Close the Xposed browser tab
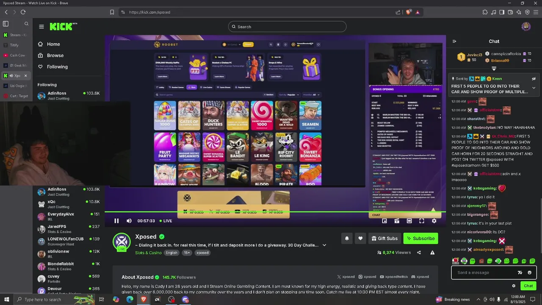 coord(25,76)
